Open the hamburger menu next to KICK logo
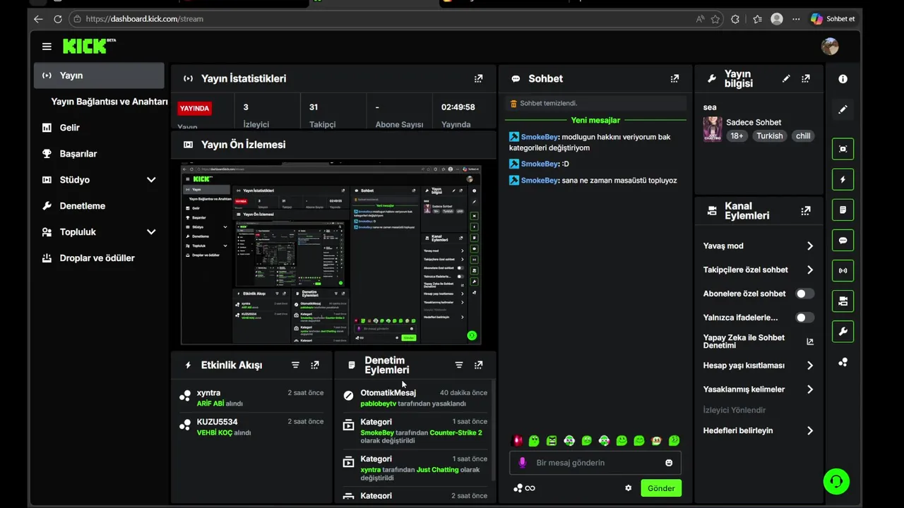 click(47, 47)
